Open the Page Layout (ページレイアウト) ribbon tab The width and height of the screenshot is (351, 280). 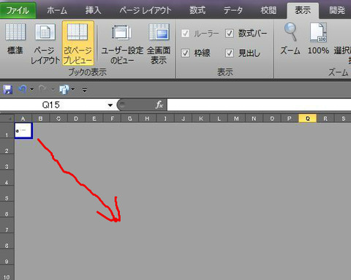pyautogui.click(x=146, y=10)
